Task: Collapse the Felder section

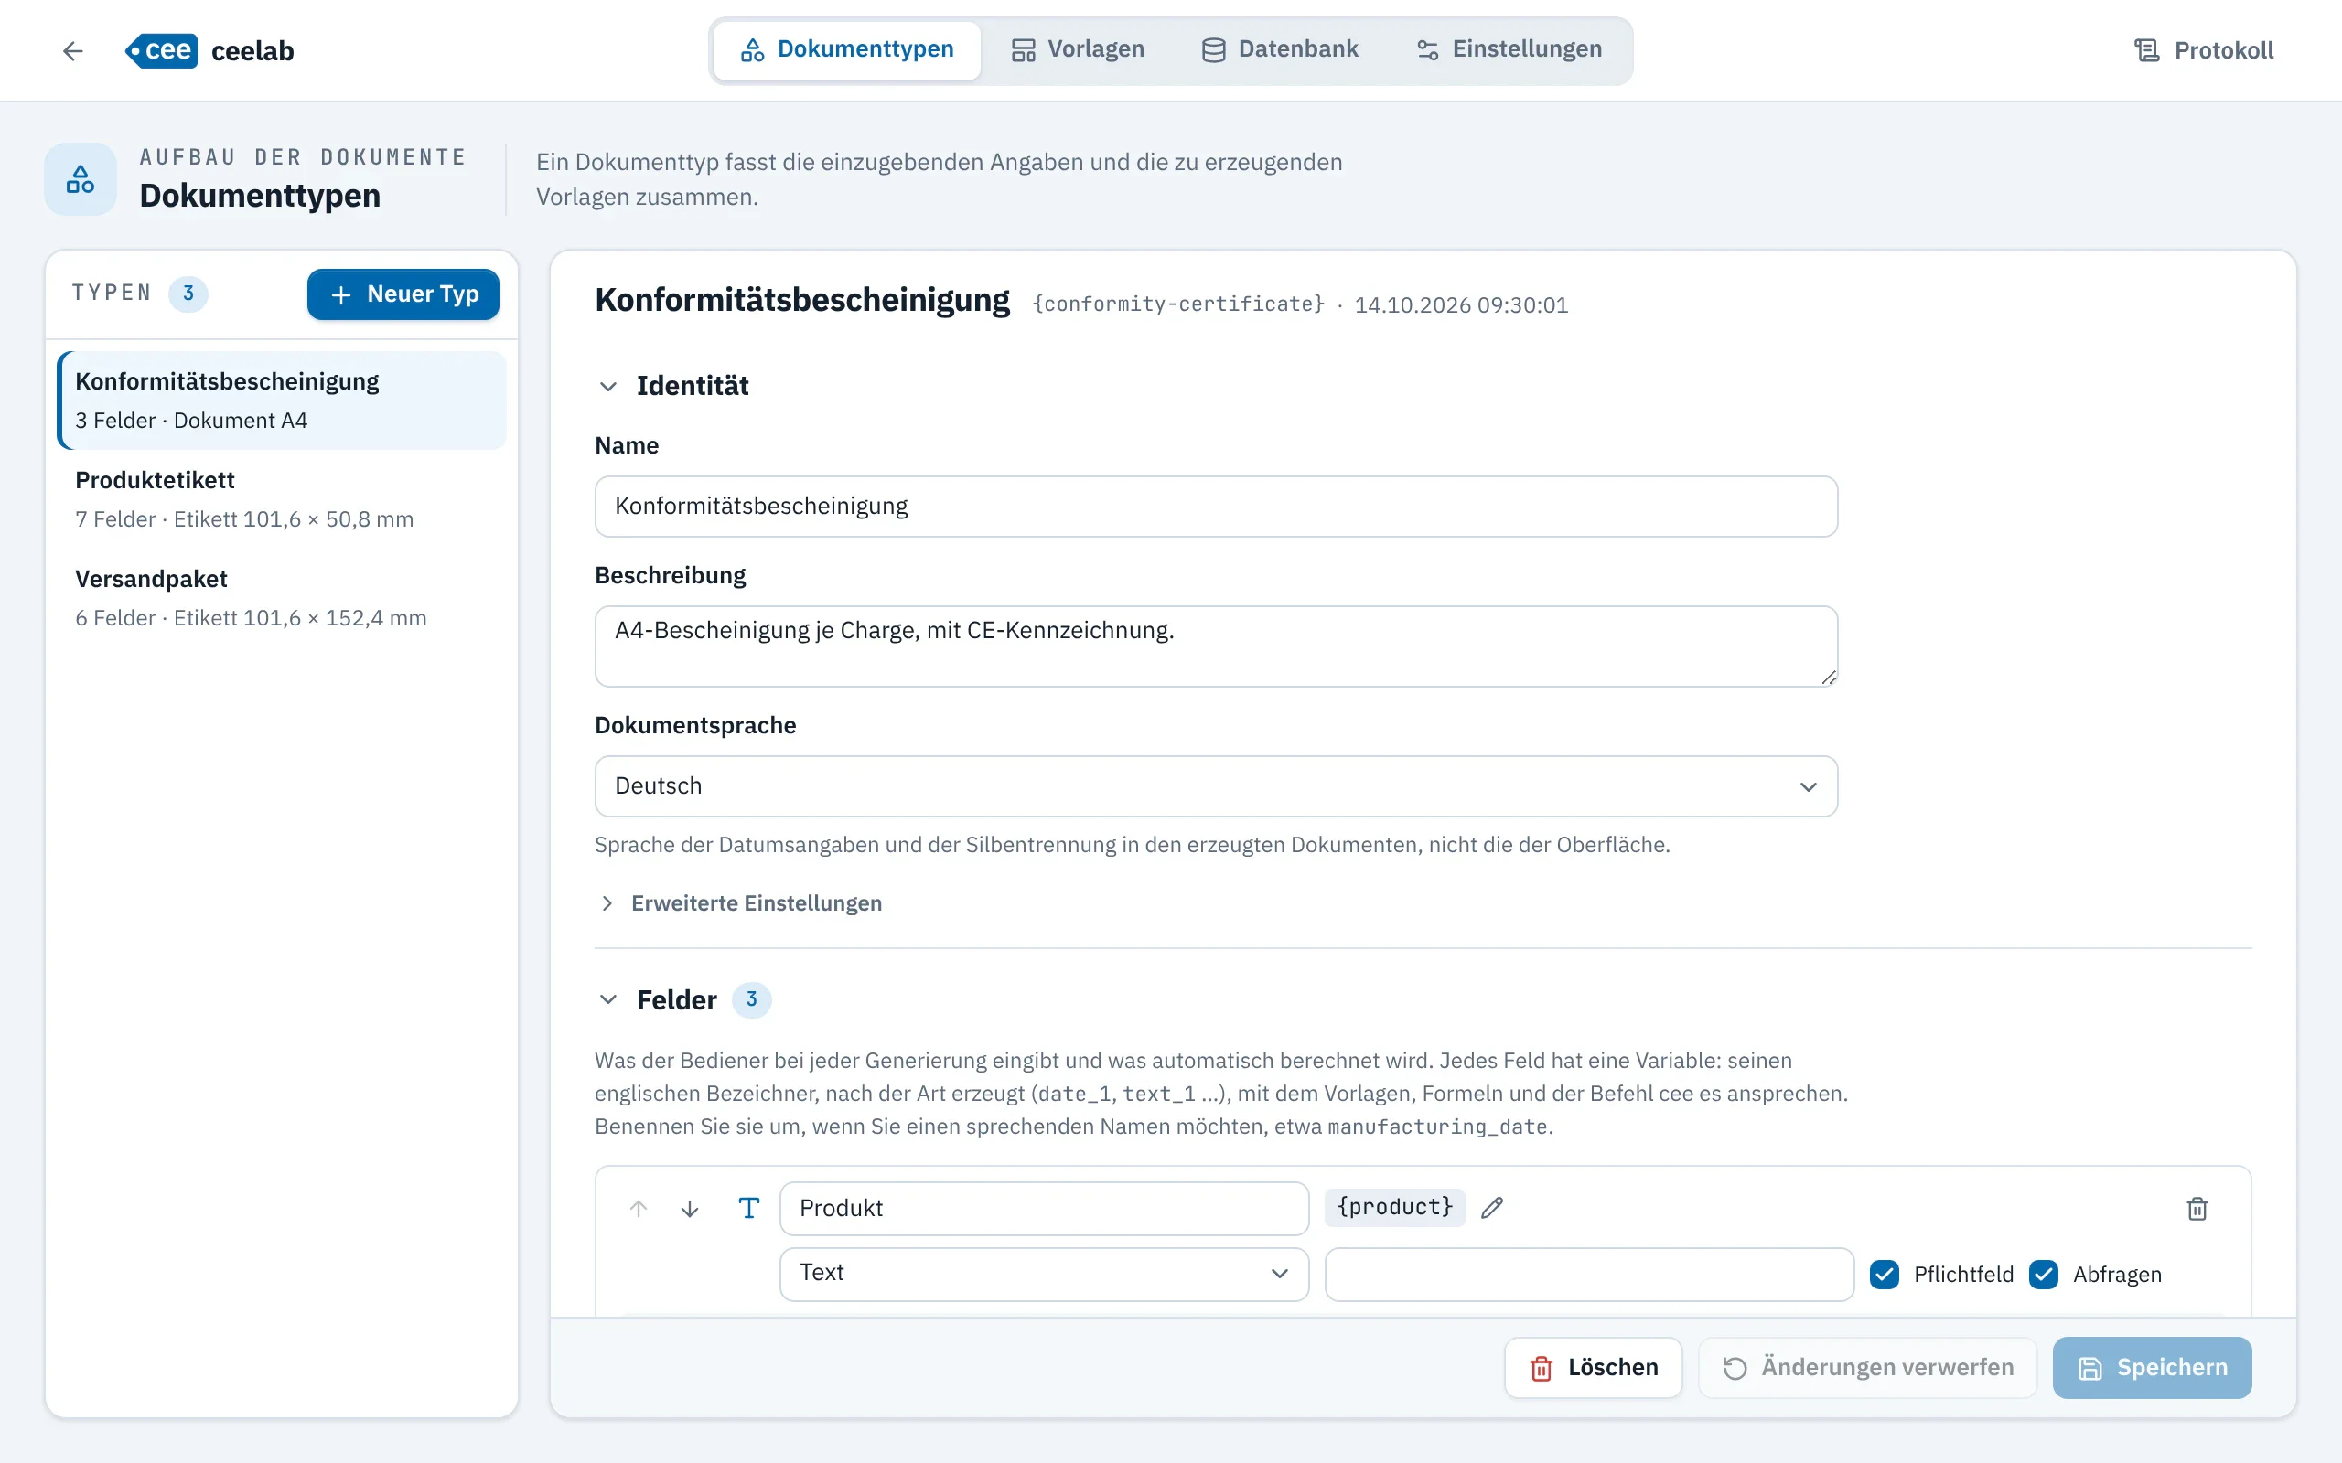Action: [607, 999]
